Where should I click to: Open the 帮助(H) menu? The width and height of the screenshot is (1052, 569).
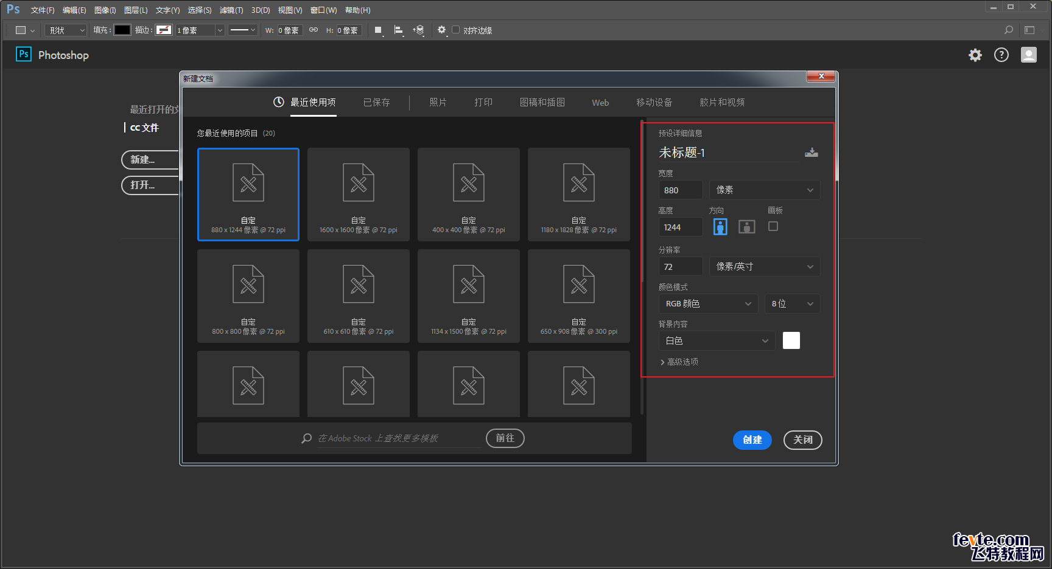point(357,10)
